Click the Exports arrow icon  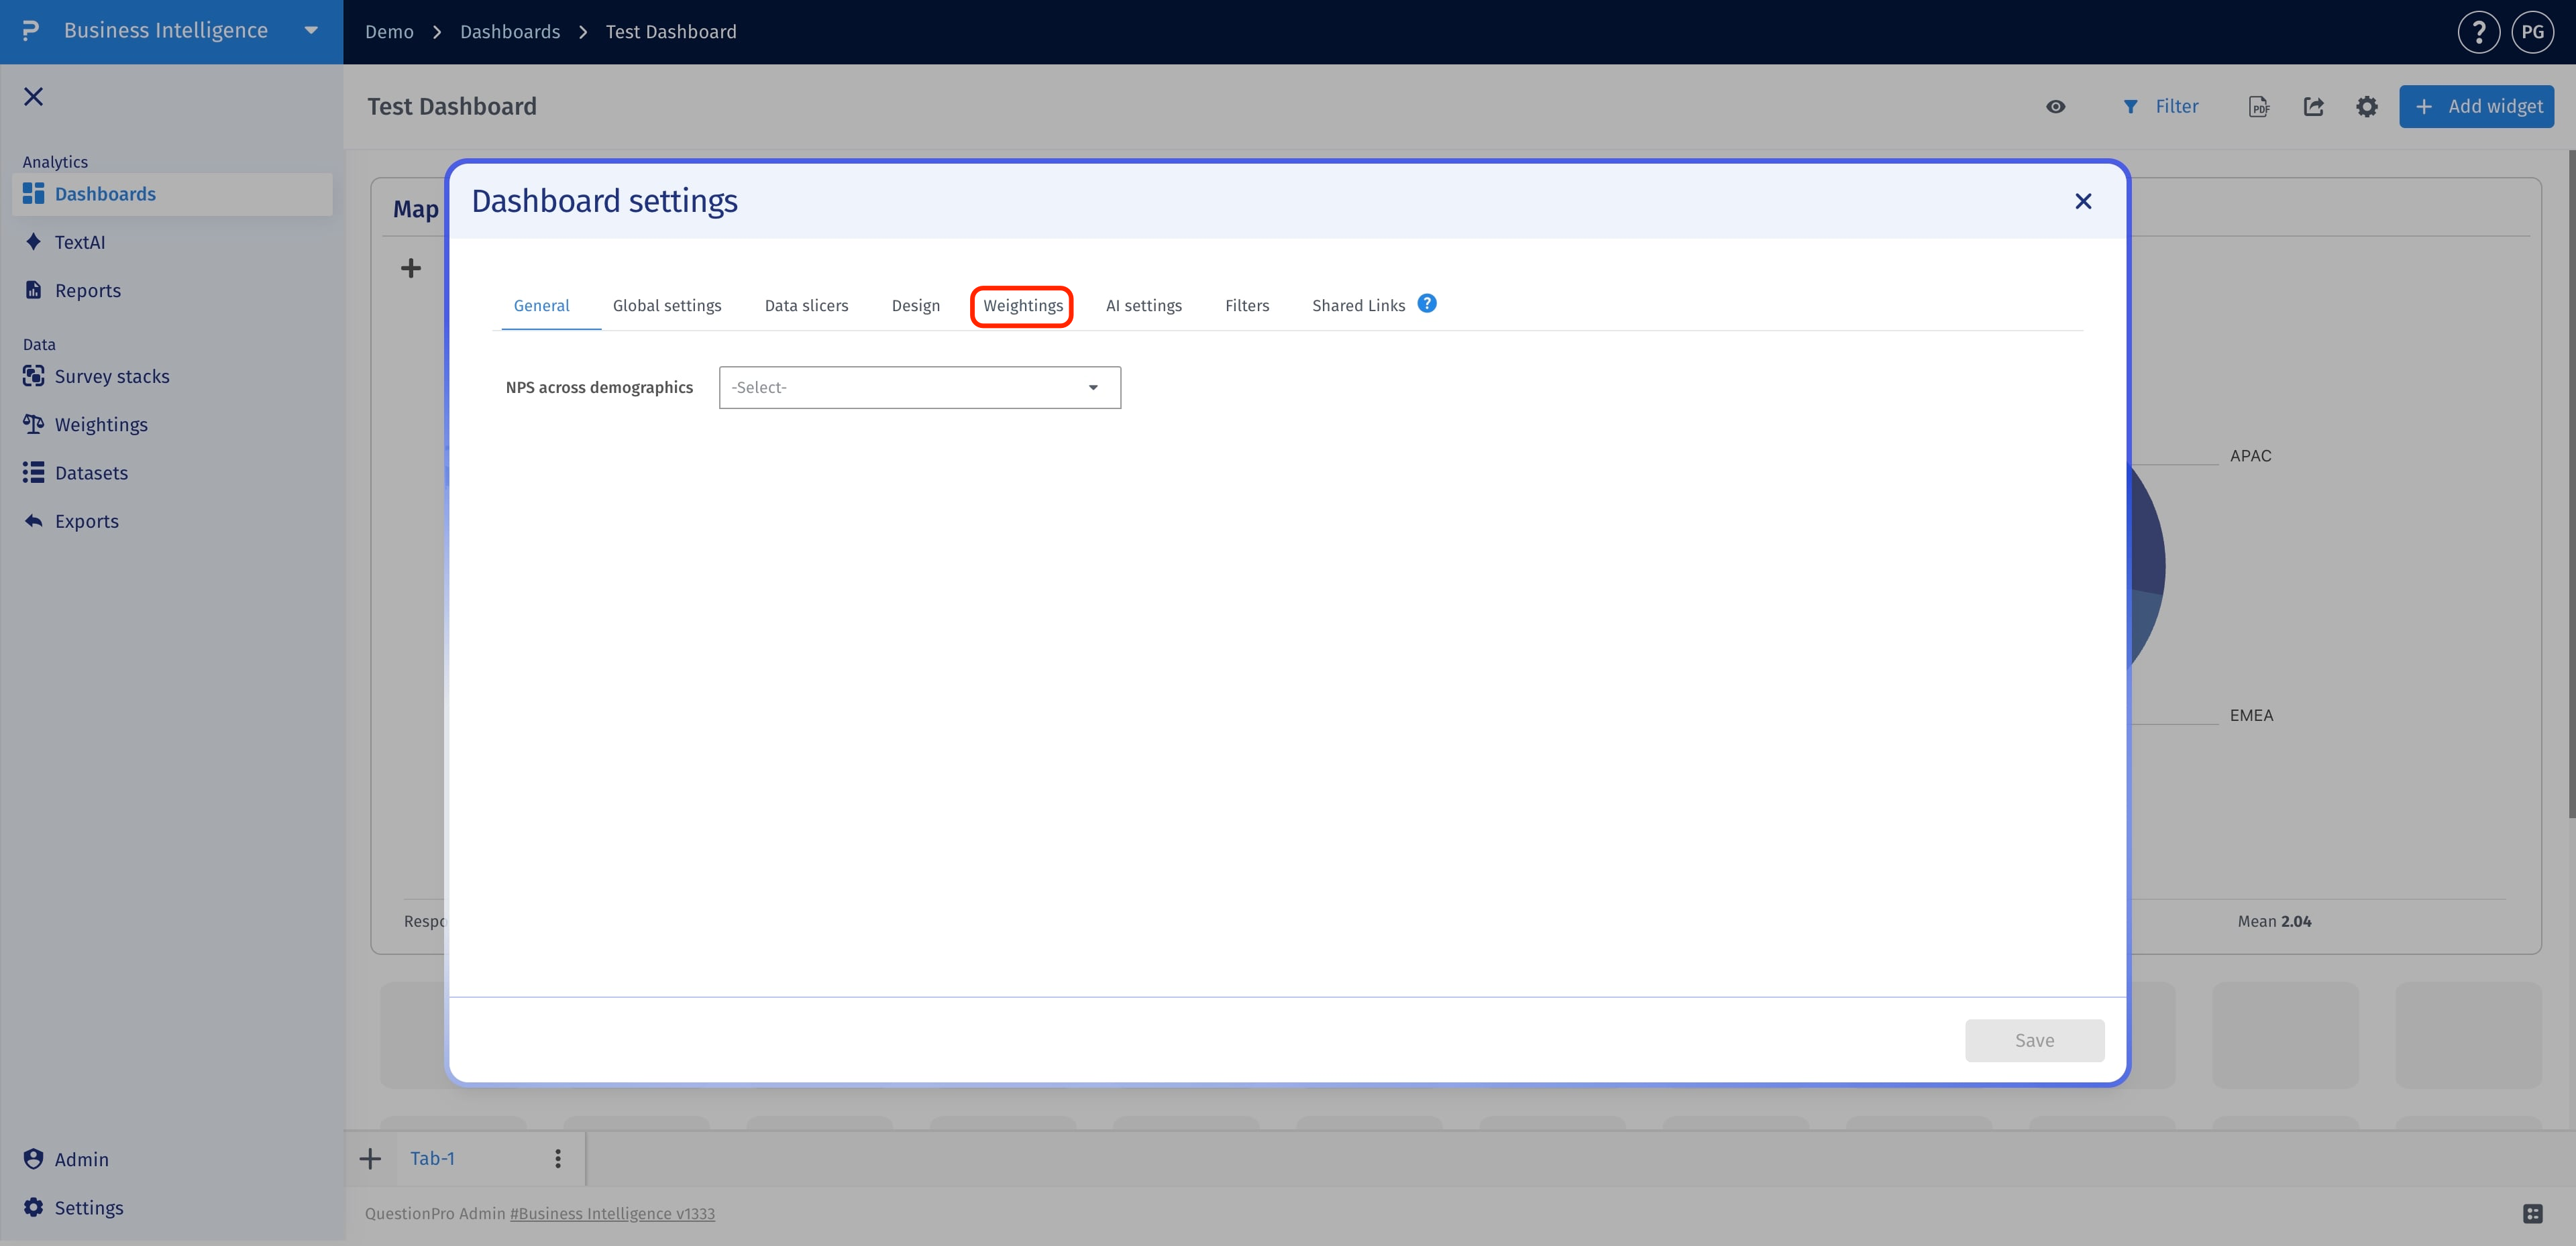pyautogui.click(x=33, y=520)
